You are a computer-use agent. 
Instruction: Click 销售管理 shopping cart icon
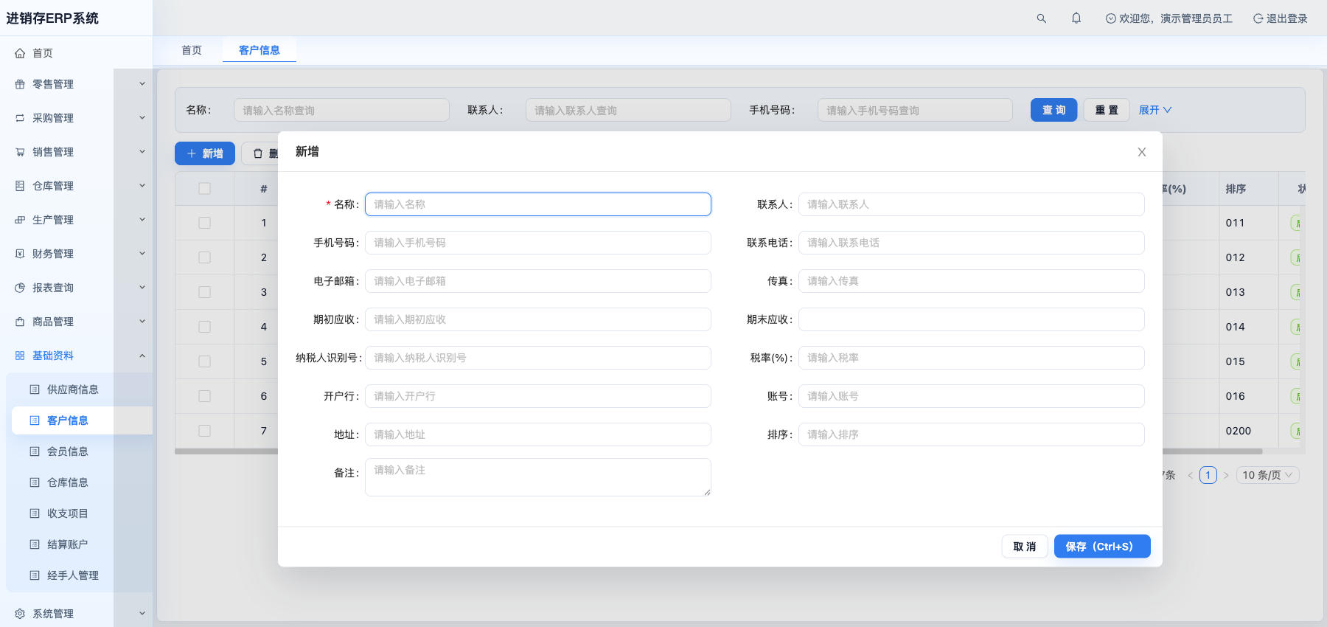tap(20, 152)
